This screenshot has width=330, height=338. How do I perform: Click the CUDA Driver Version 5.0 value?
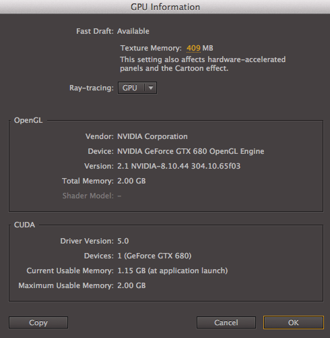click(123, 241)
